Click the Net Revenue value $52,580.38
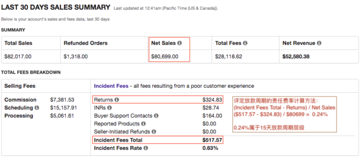This screenshot has width=361, height=157. [296, 57]
